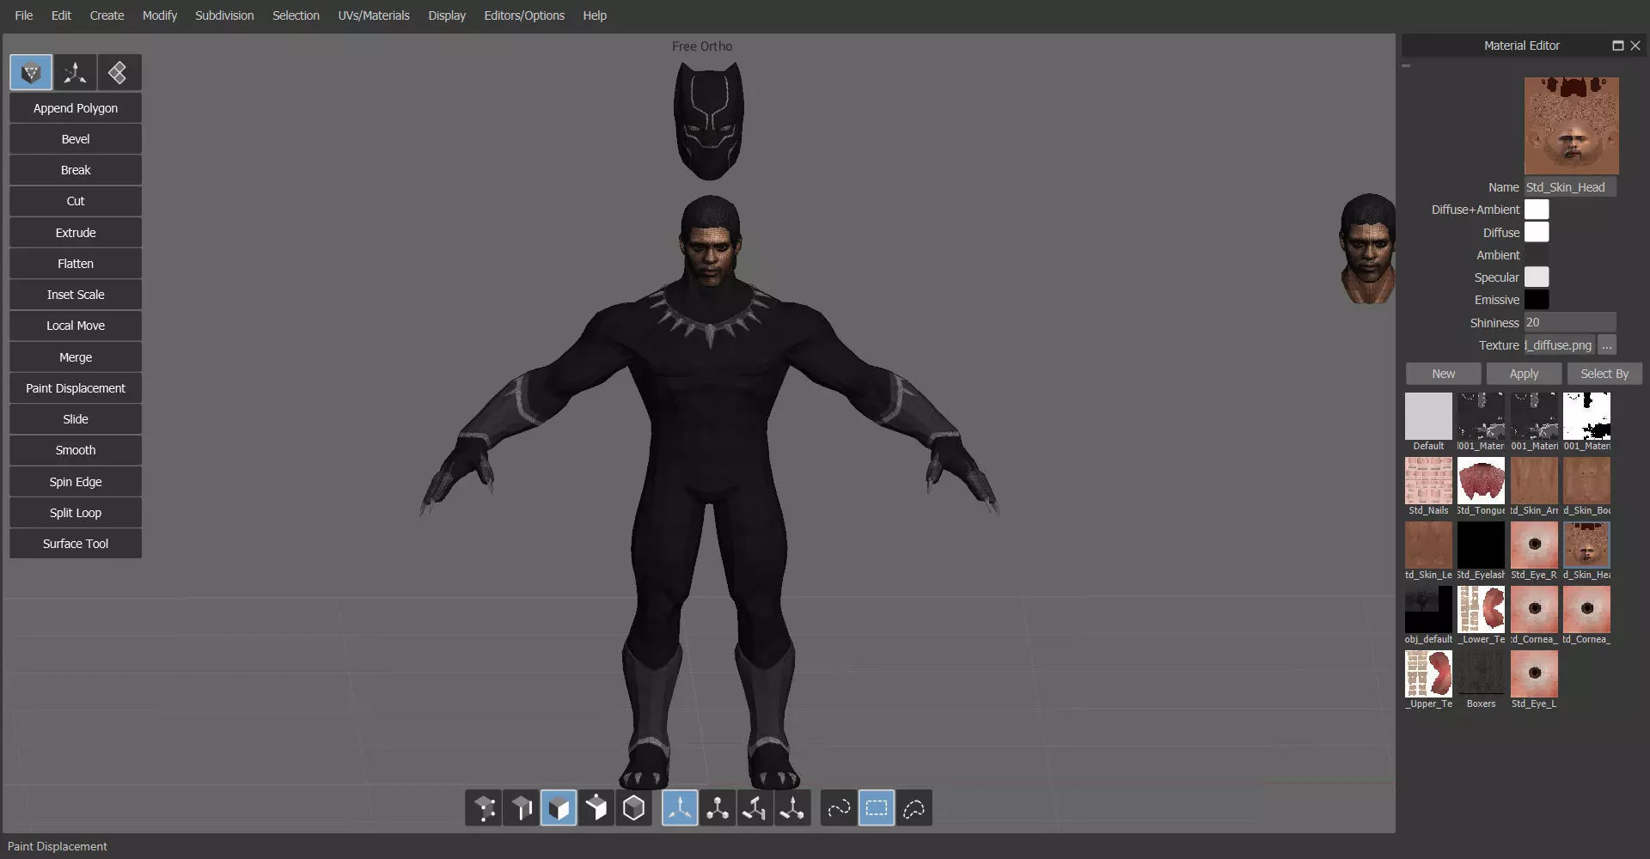Open the UVs/Materials menu
This screenshot has height=859, width=1650.
374,15
